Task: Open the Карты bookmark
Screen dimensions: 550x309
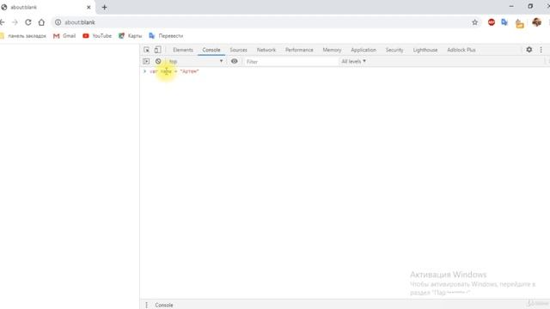Action: (x=130, y=36)
